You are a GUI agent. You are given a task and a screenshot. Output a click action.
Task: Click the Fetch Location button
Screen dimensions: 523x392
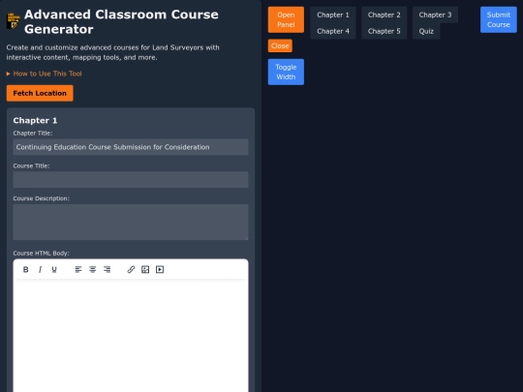(40, 93)
